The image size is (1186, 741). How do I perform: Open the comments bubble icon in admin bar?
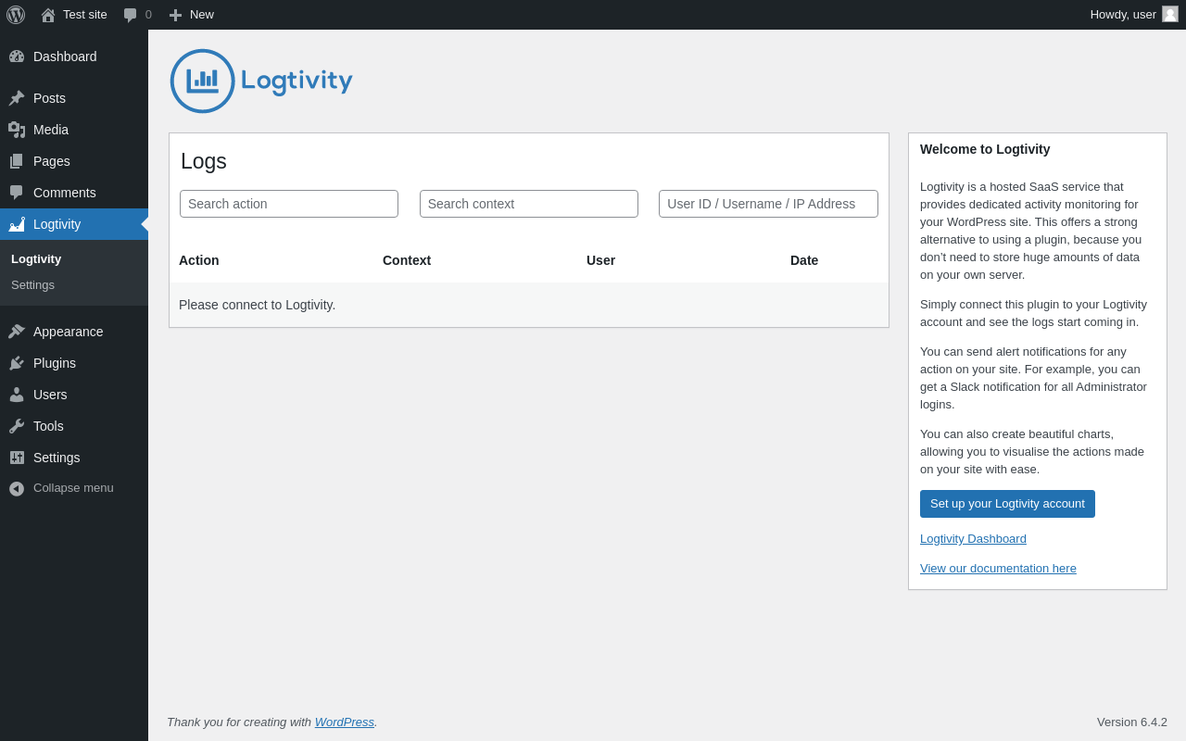(x=131, y=15)
